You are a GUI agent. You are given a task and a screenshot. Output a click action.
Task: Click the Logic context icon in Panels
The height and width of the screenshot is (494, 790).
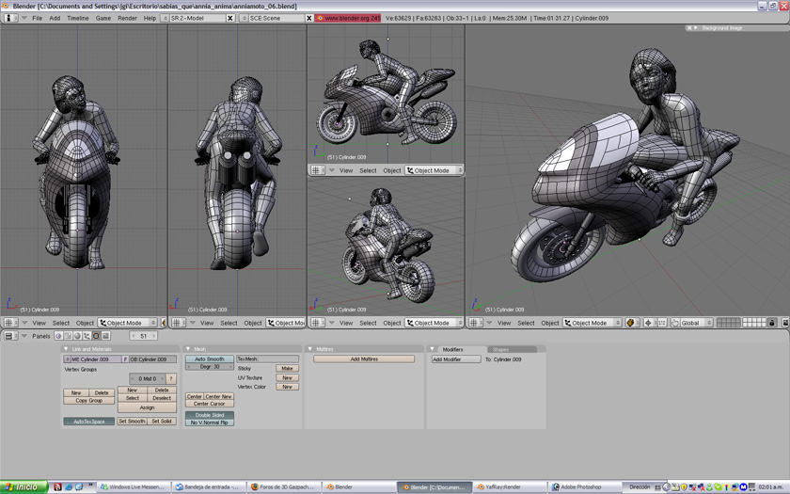pos(58,336)
